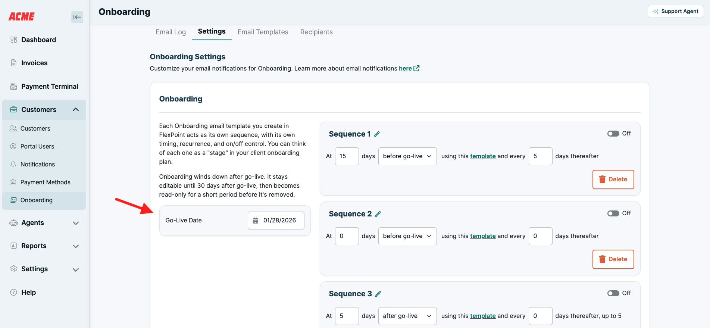
Task: Click the Reports chart icon
Action: (14, 246)
